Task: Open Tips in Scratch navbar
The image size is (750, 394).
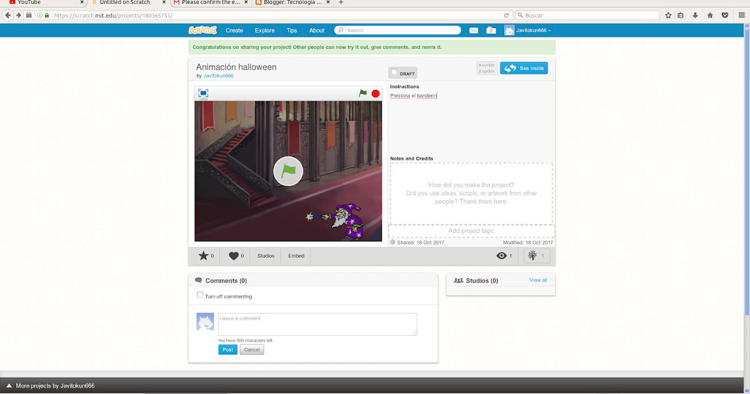Action: (292, 31)
